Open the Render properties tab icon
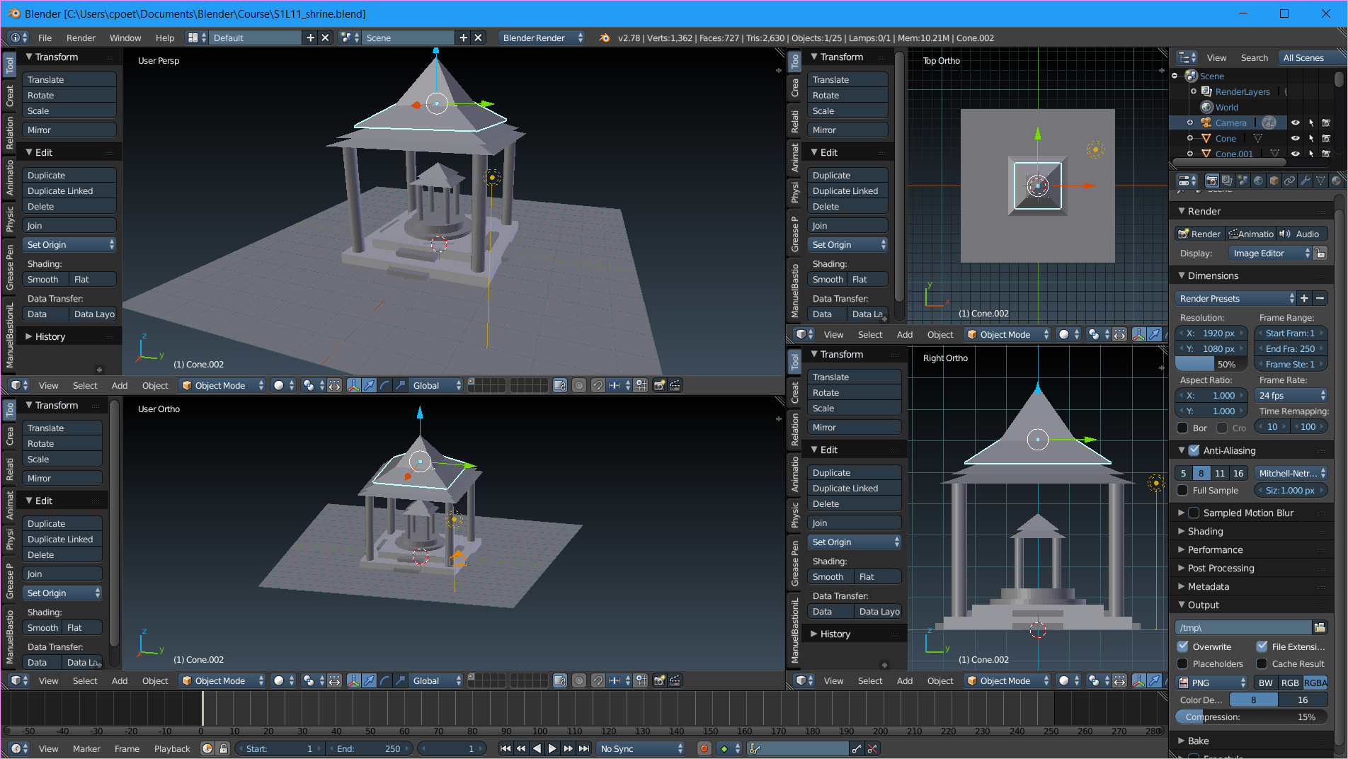1348x759 pixels. tap(1211, 181)
